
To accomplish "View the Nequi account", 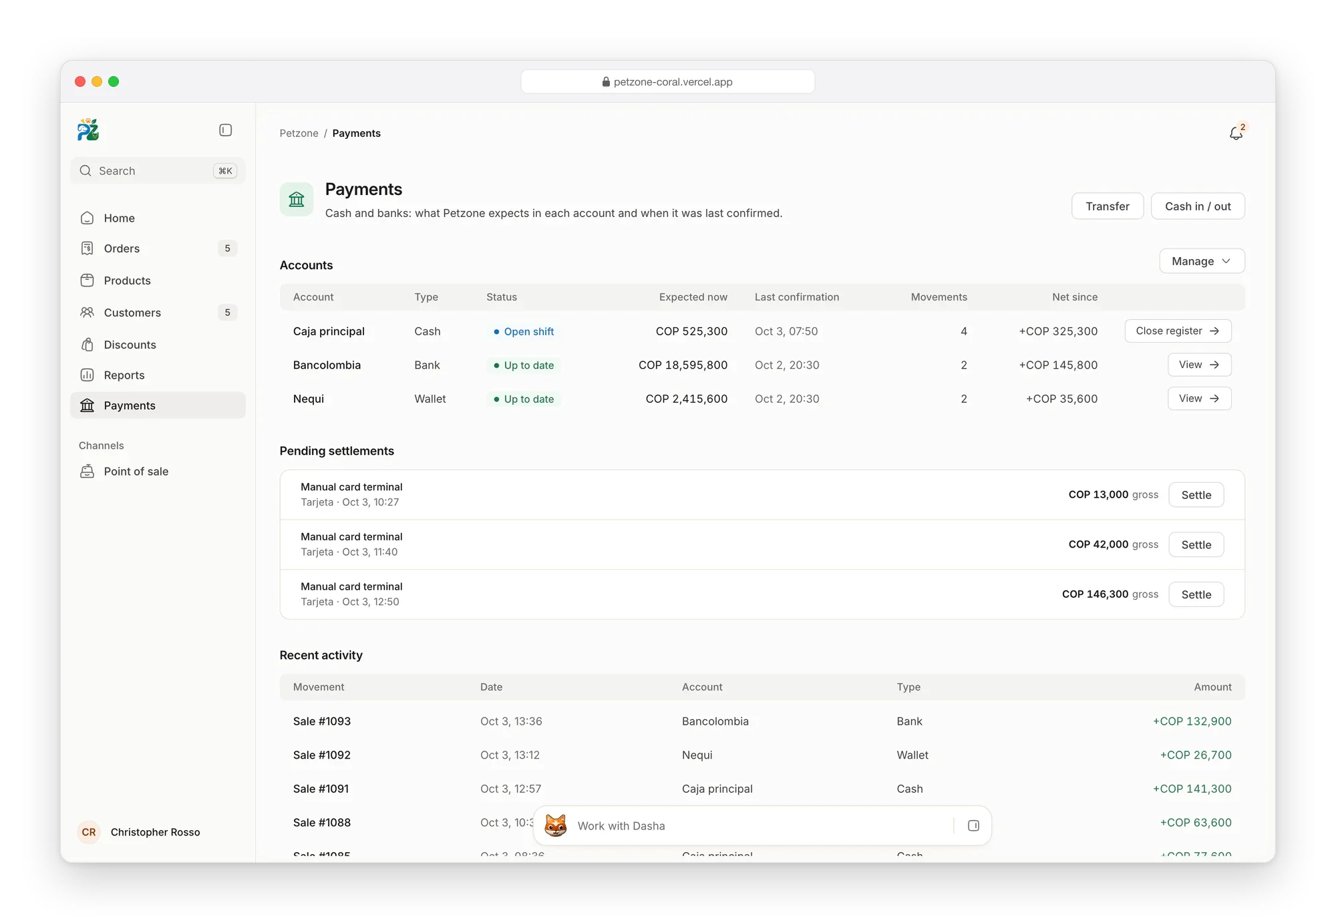I will click(1199, 399).
